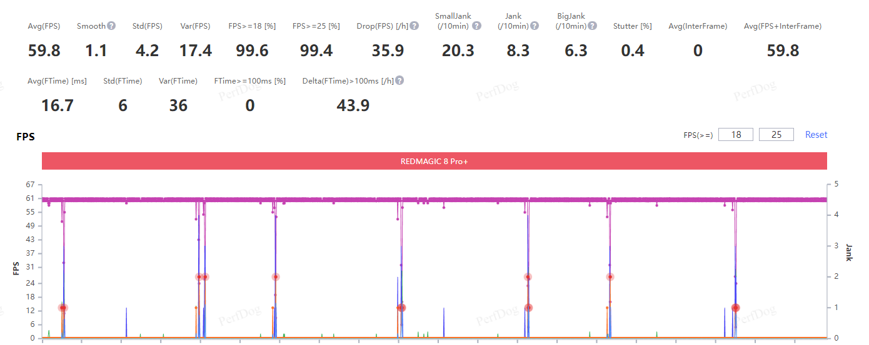Click the FTime>=100ms [%] label
Screen dimensions: 869x345
pos(250,81)
